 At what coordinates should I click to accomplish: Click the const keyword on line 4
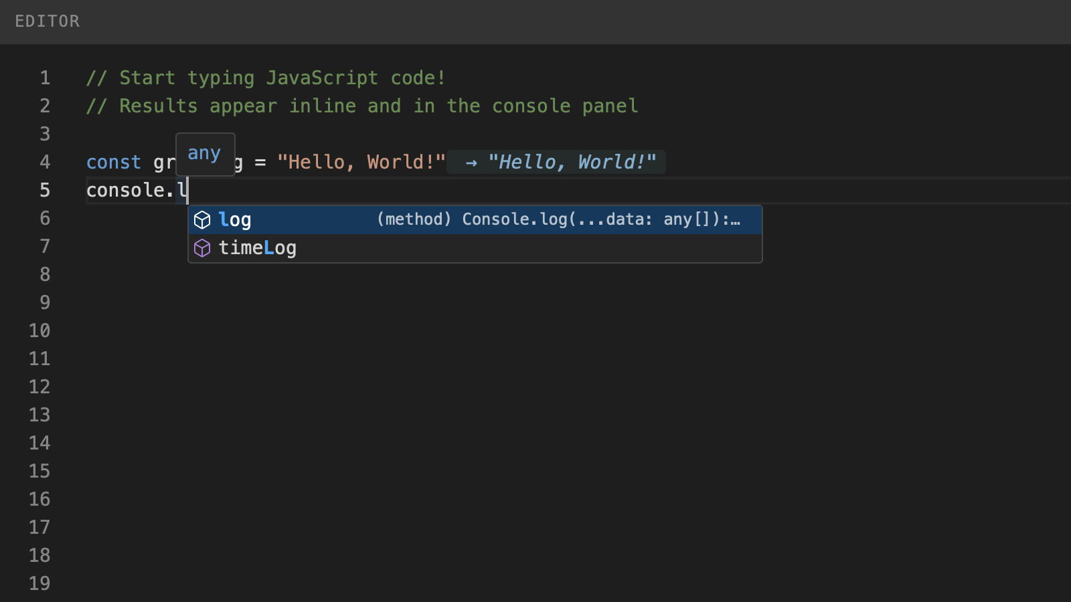[113, 162]
